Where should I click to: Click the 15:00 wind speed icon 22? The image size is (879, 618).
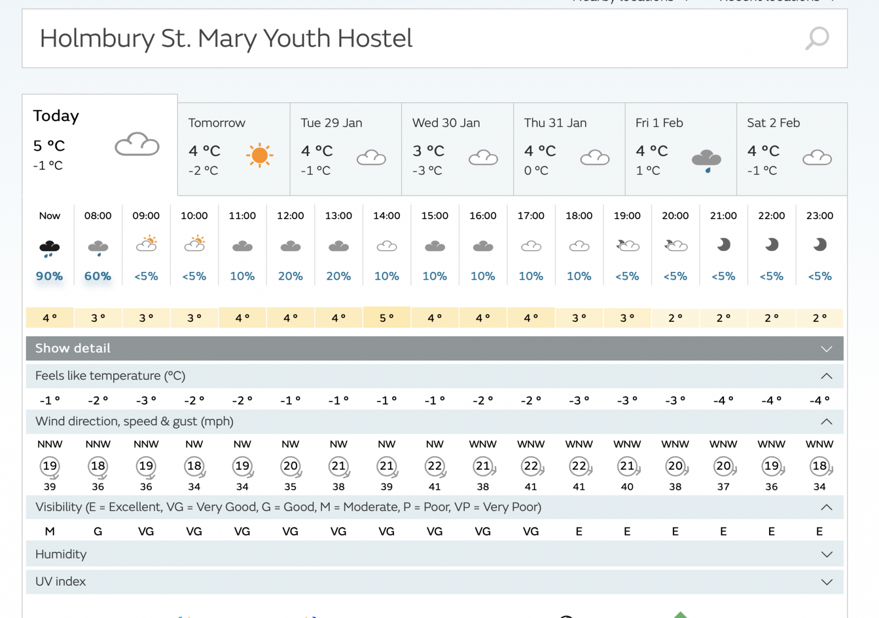pyautogui.click(x=435, y=467)
